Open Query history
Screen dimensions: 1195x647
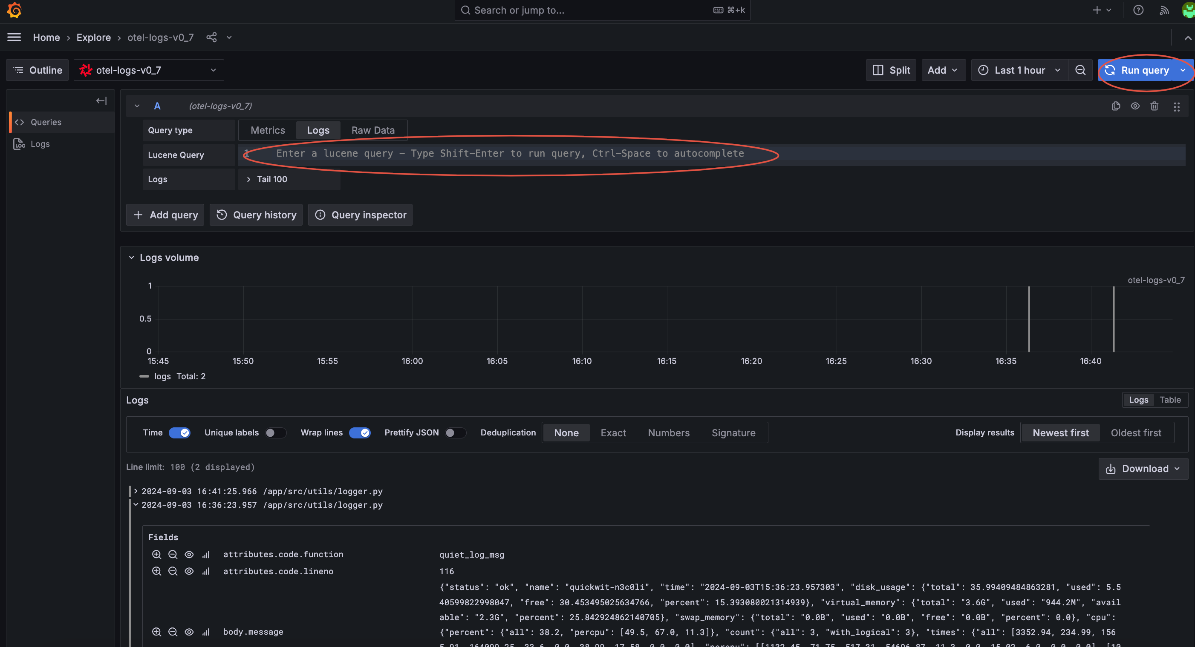click(x=256, y=215)
